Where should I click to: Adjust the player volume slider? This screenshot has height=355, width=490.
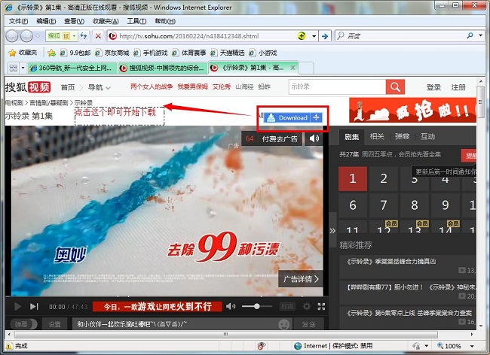[256, 306]
